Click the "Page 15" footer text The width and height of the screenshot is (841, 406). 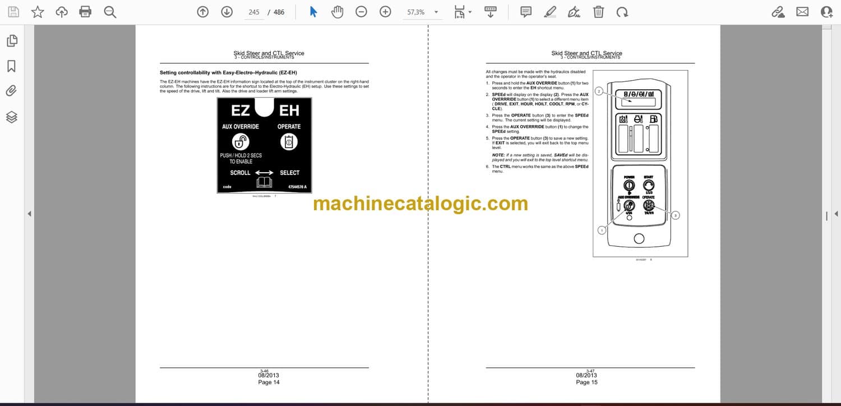pos(586,382)
